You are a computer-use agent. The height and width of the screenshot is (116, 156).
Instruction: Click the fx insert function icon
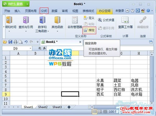(44, 48)
